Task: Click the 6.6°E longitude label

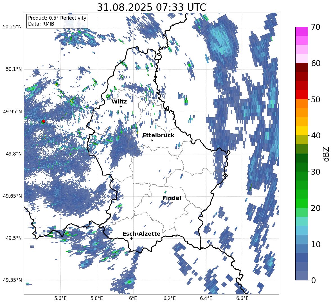Action: tap(242, 298)
